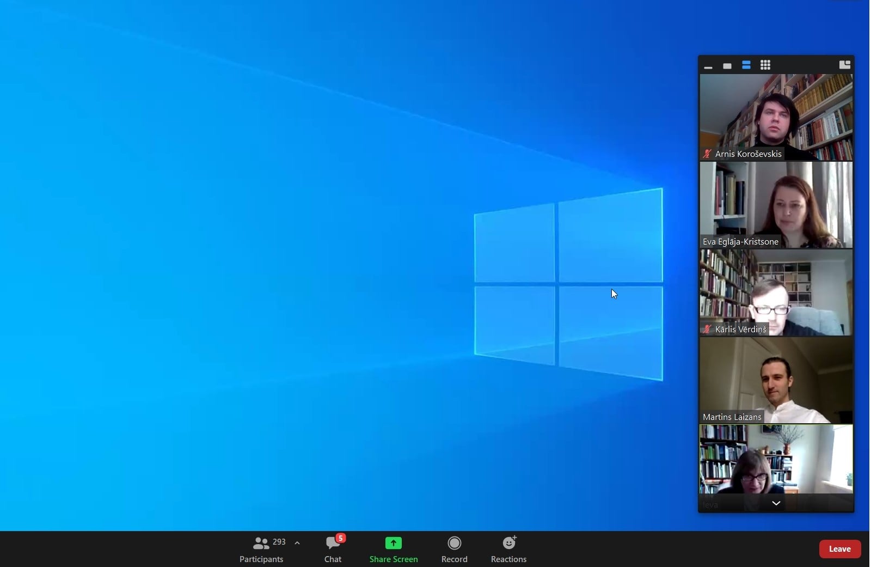The width and height of the screenshot is (883, 567).
Task: Leave the meeting
Action: (840, 549)
